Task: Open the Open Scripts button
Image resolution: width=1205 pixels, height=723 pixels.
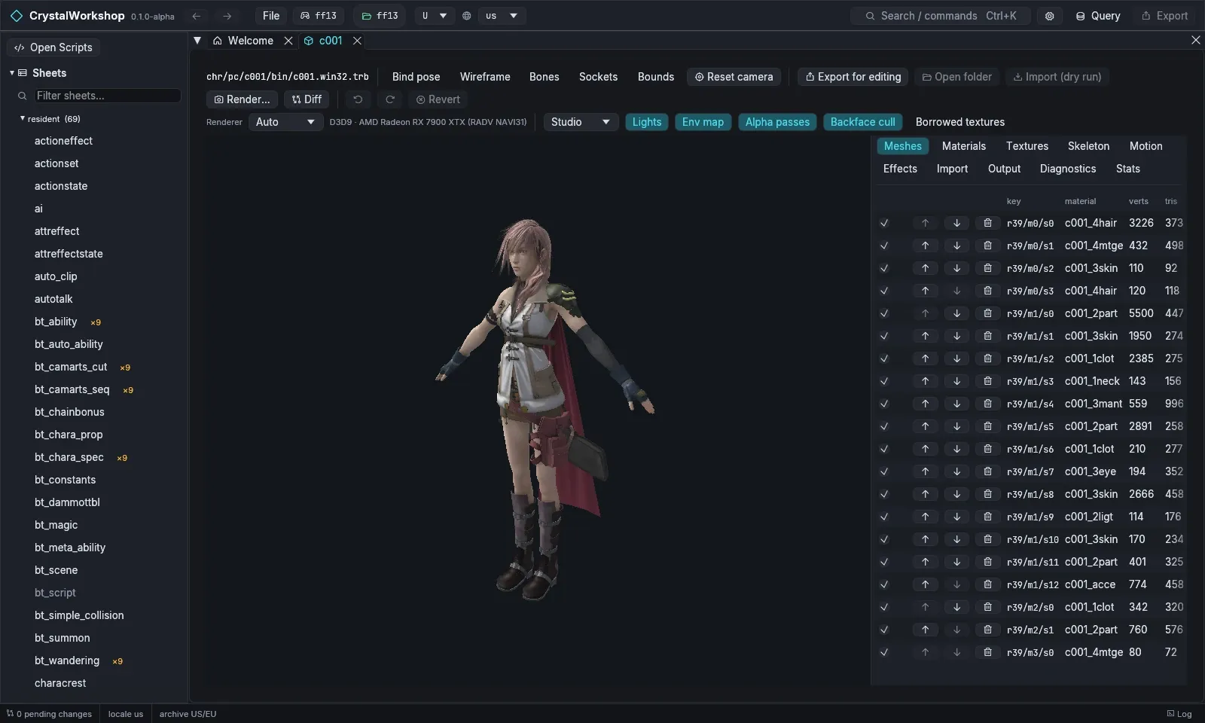Action: click(x=53, y=47)
